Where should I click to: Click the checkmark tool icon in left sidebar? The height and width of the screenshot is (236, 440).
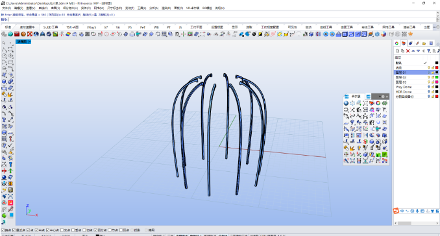10,145
